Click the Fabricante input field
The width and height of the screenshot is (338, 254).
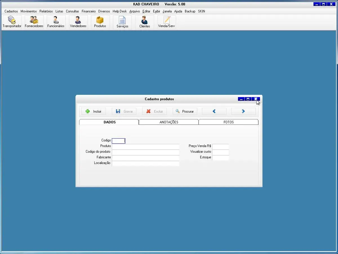(x=145, y=158)
